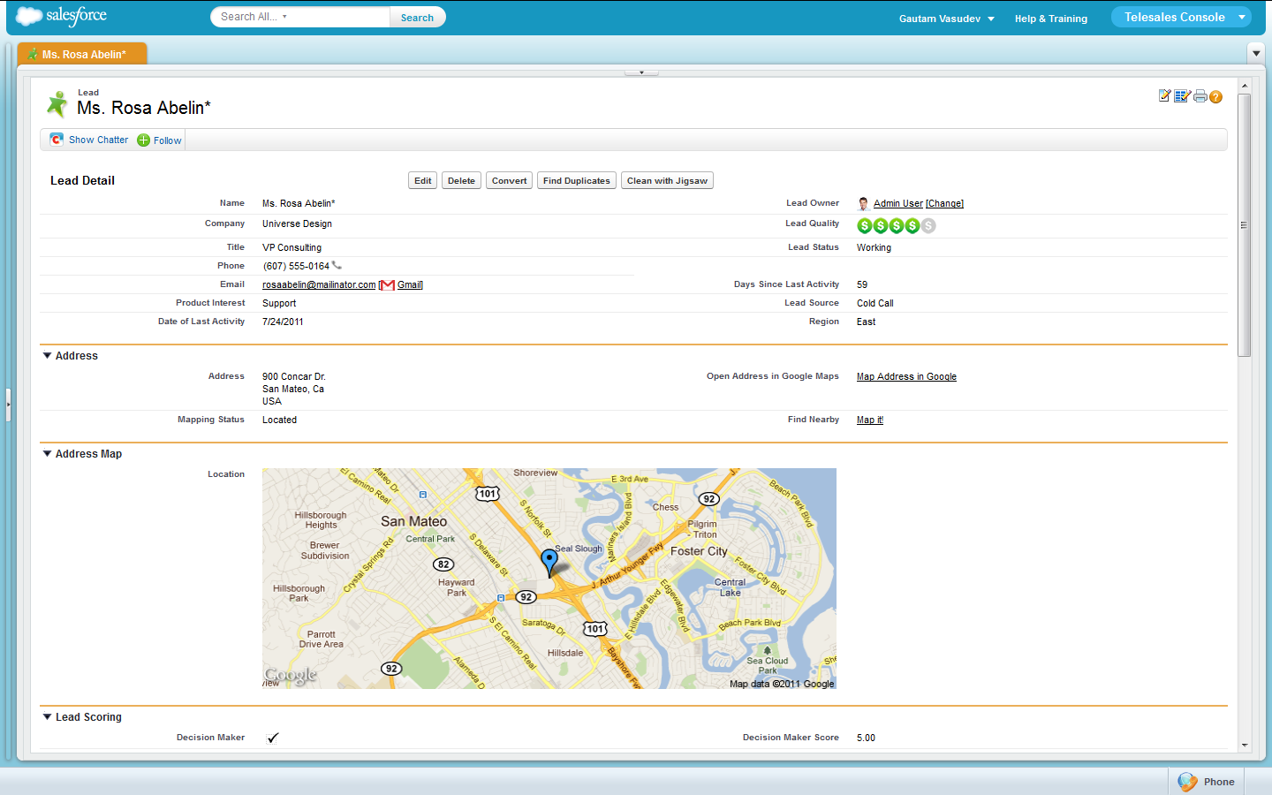Open the Telesales Console app dropdown
This screenshot has width=1272, height=795.
(x=1241, y=17)
